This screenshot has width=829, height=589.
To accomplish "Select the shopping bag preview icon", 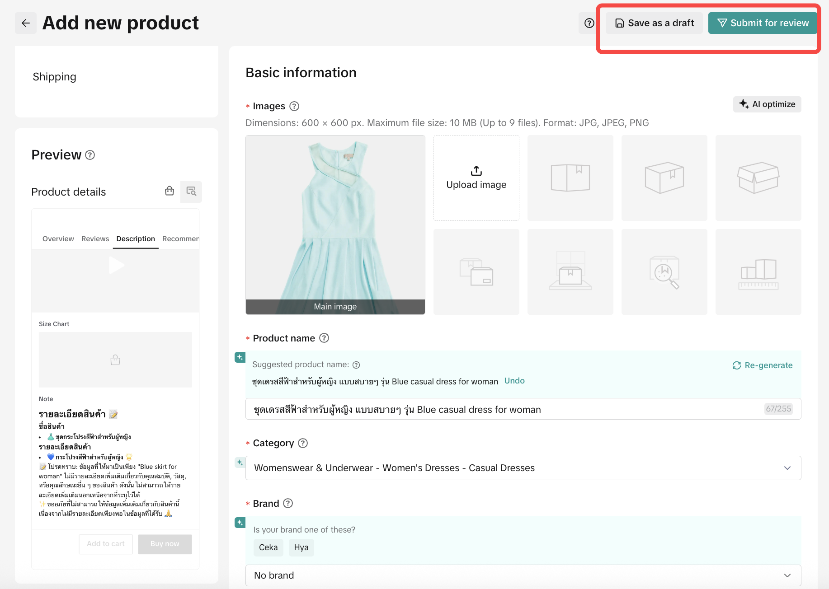I will (170, 191).
